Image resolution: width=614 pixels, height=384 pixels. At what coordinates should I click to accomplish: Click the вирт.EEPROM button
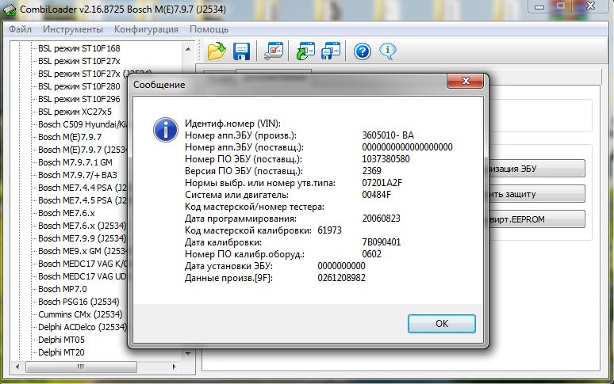536,219
